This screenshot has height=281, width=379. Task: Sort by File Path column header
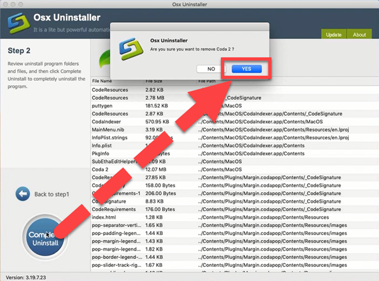(x=207, y=81)
